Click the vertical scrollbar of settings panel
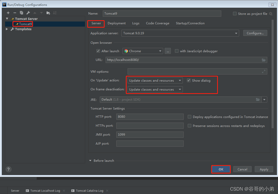This screenshot has height=194, width=278. [273, 74]
